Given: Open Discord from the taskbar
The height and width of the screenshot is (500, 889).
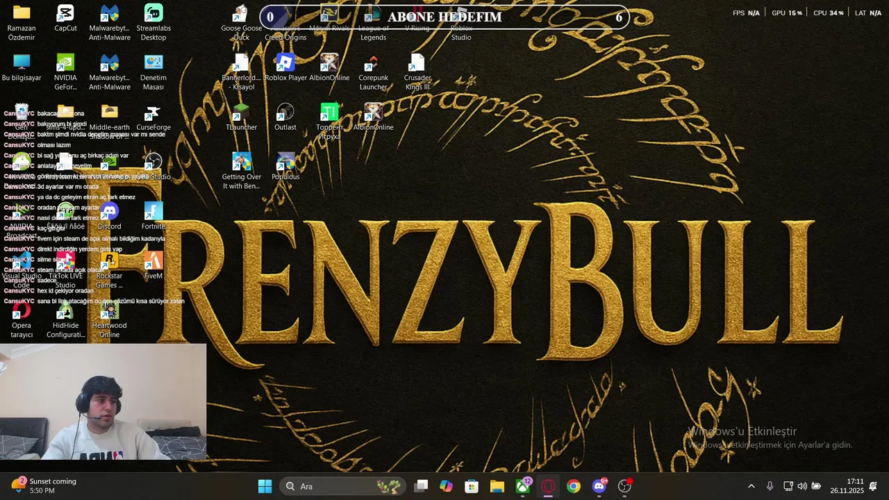Looking at the screenshot, I should 599,486.
